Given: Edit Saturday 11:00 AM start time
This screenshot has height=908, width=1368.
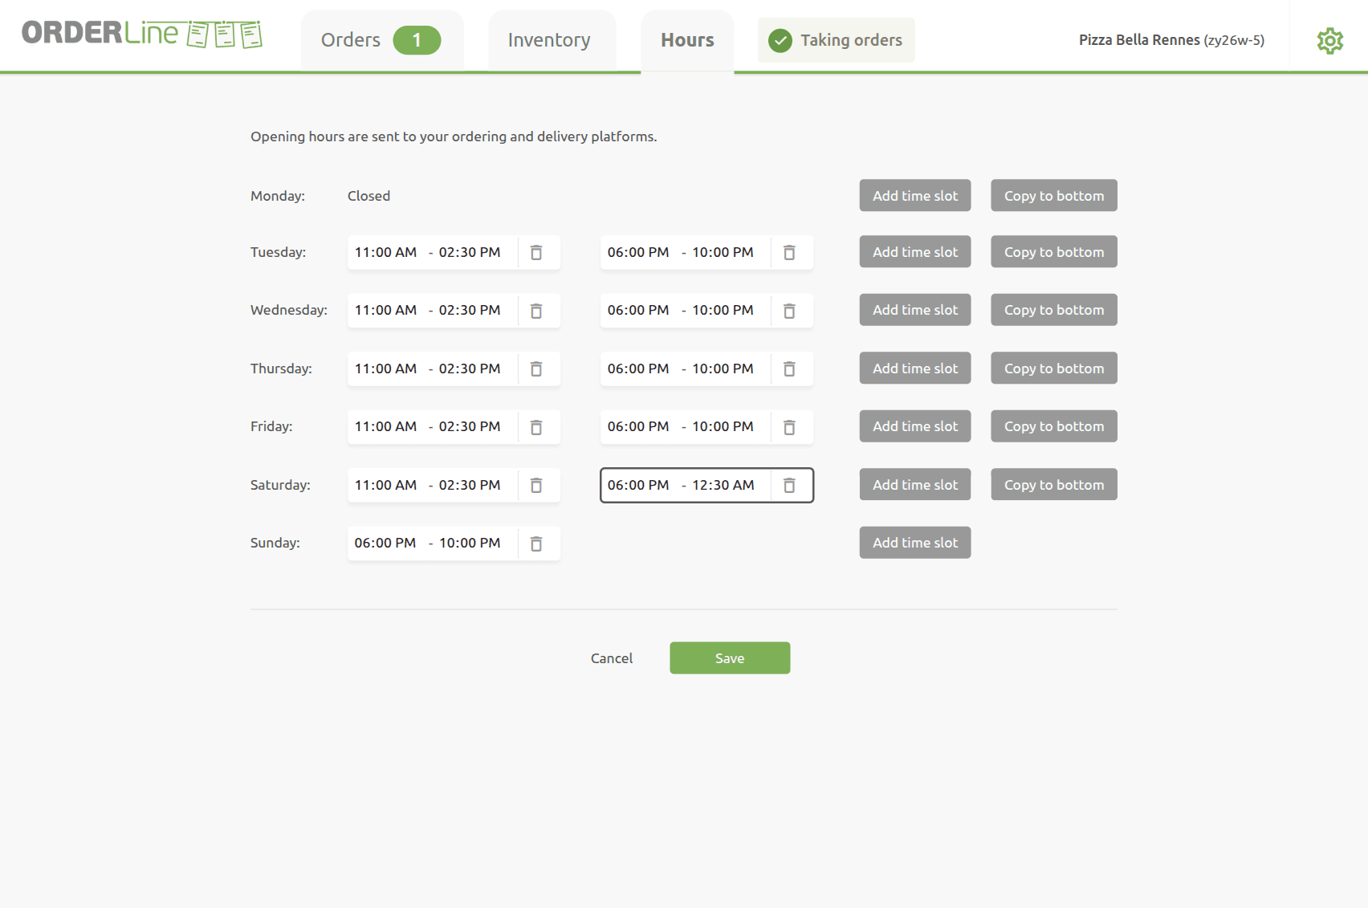Looking at the screenshot, I should (386, 485).
